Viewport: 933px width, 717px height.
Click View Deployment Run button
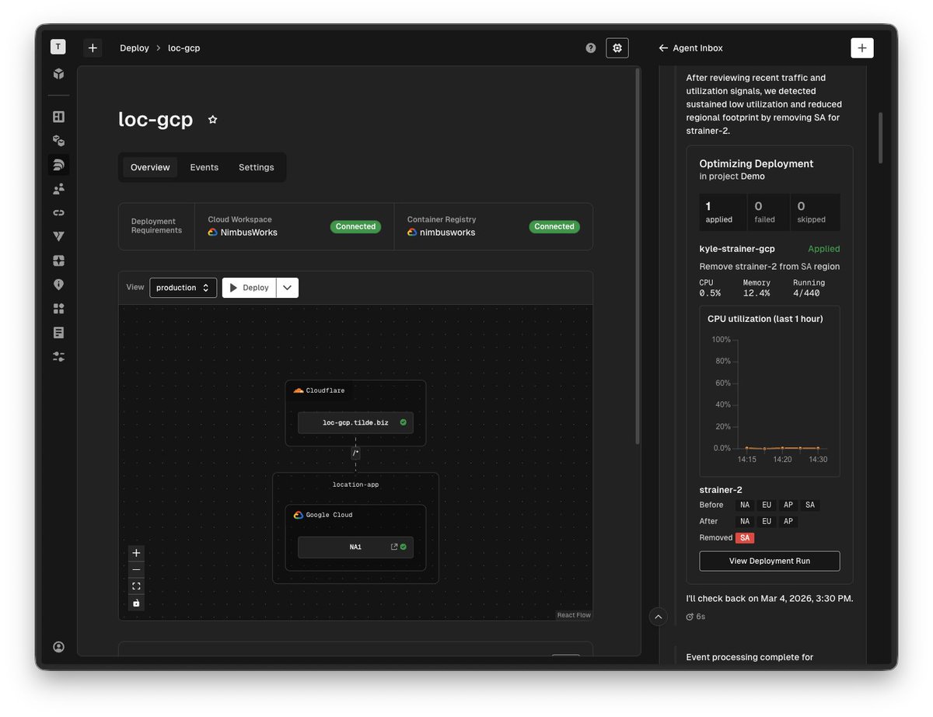coord(770,561)
